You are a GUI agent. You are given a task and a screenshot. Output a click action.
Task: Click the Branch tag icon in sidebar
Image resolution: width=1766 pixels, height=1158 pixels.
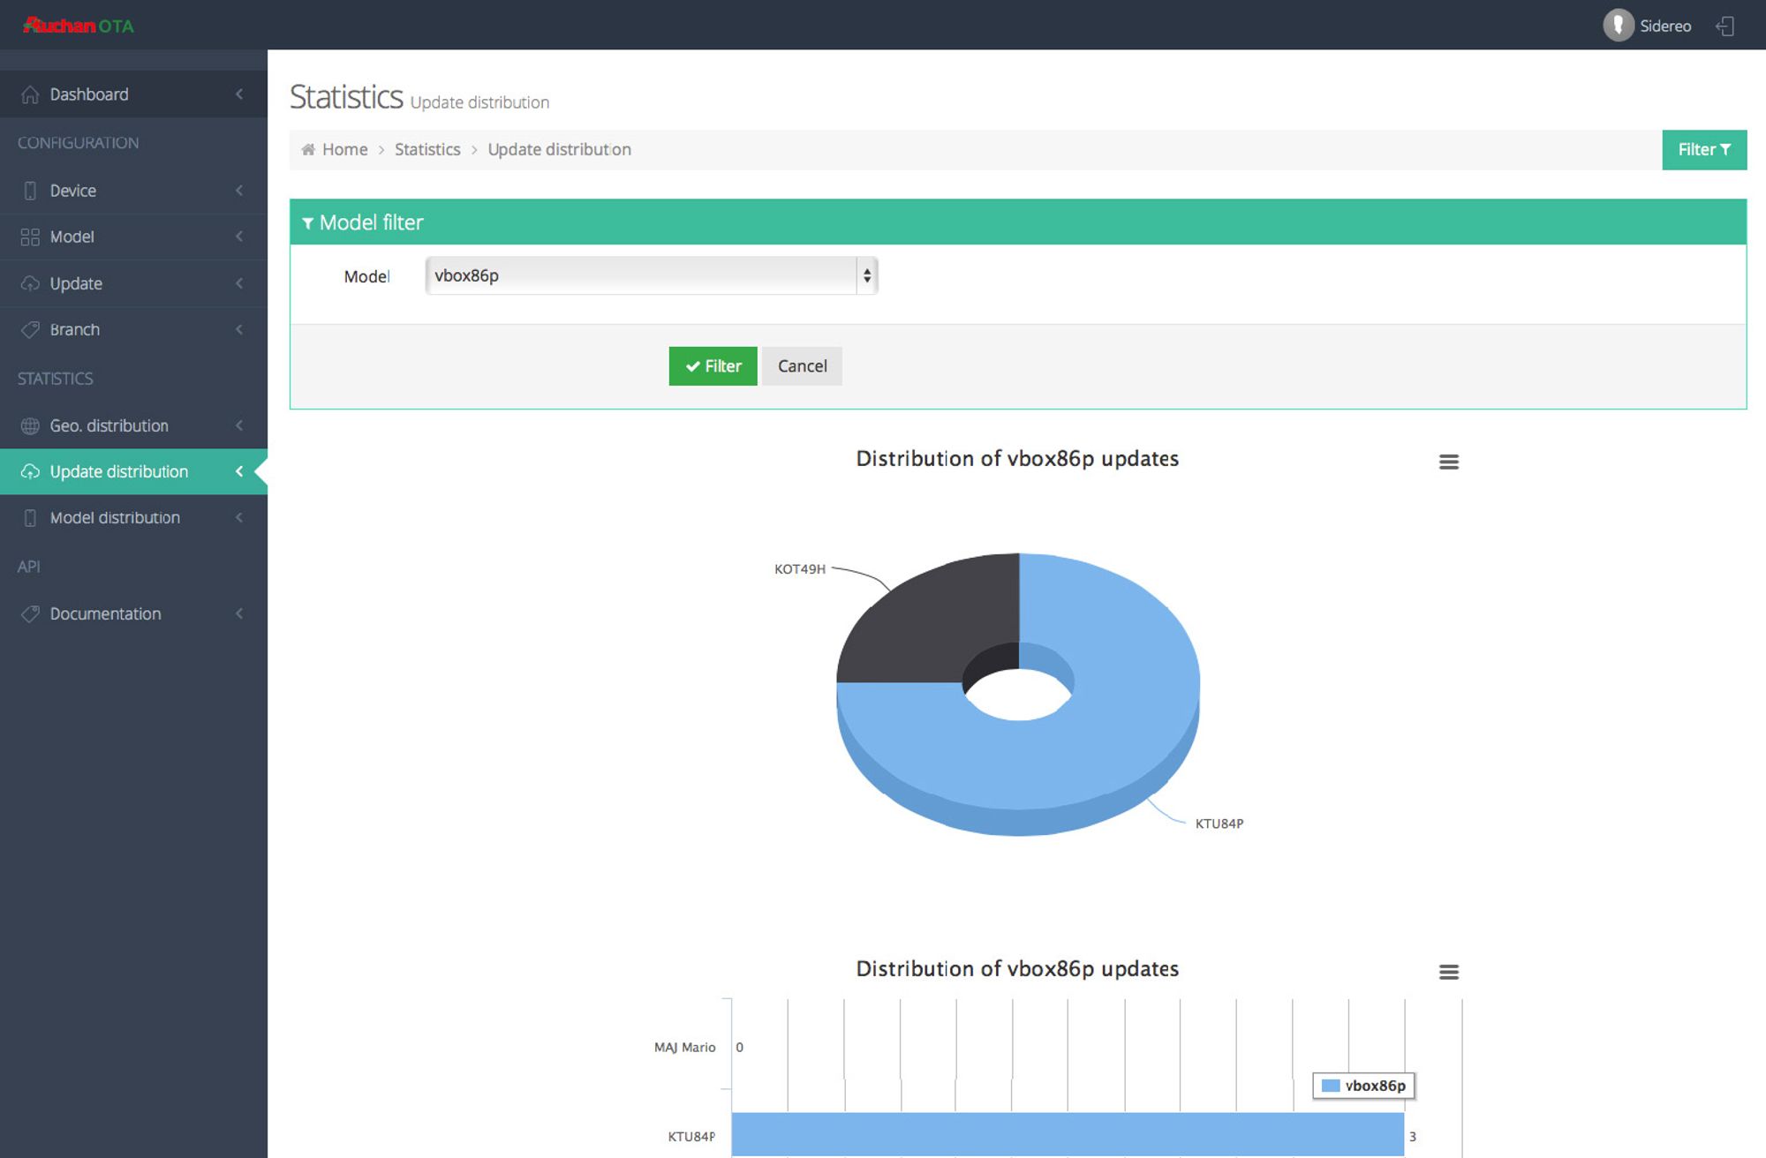pyautogui.click(x=30, y=329)
